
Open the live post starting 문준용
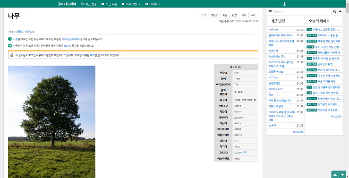(327, 58)
